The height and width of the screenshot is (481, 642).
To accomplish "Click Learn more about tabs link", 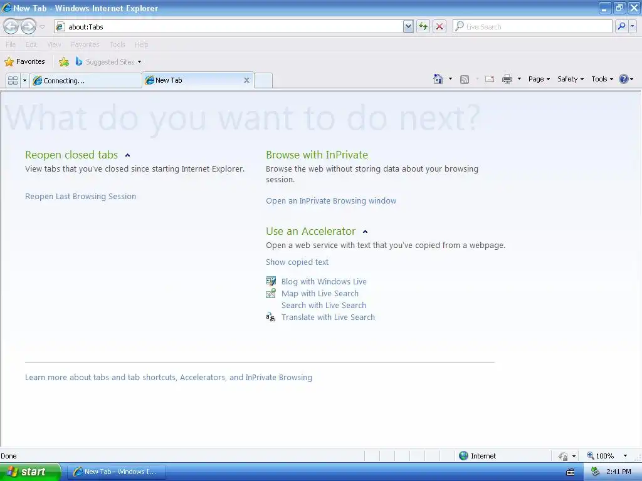I will point(168,377).
